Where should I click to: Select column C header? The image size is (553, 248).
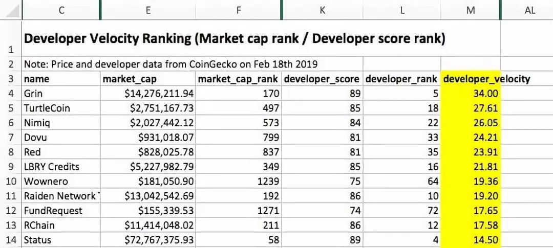coord(61,10)
